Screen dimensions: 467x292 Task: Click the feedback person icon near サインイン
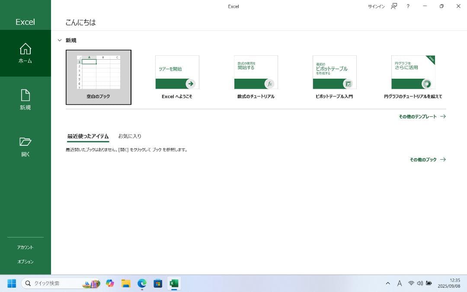coord(393,6)
